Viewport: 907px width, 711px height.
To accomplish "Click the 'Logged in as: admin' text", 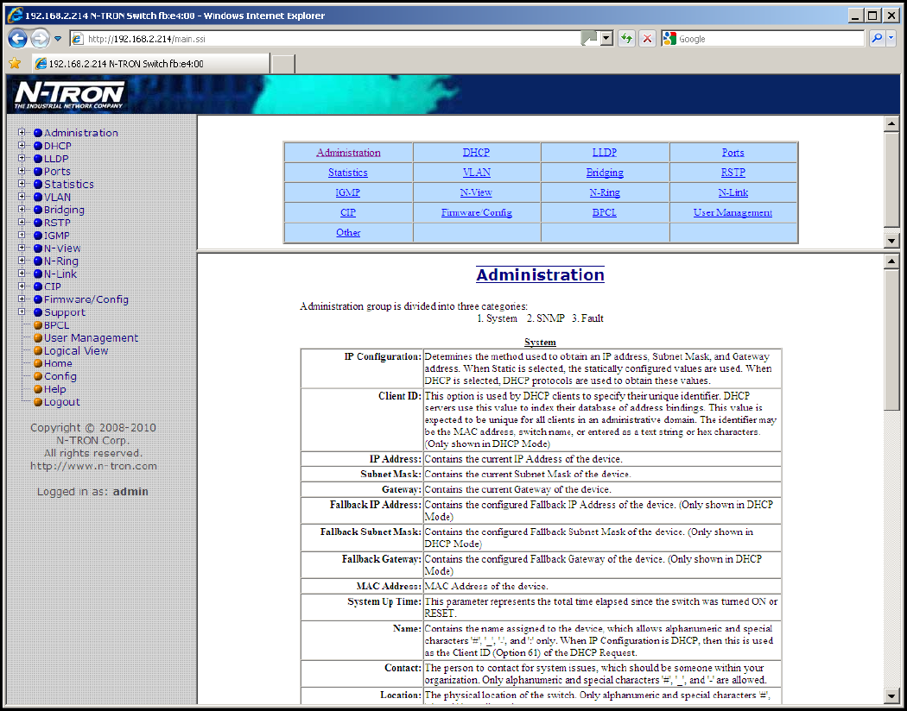I will (92, 492).
